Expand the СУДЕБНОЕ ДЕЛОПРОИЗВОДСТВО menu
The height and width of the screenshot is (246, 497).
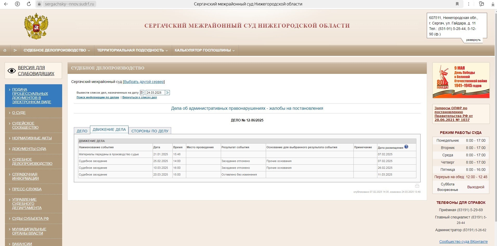click(x=56, y=50)
